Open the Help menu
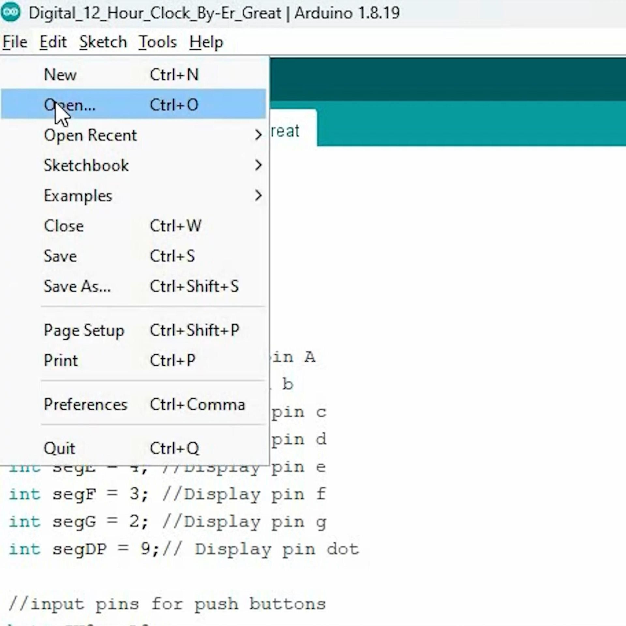 coord(206,42)
